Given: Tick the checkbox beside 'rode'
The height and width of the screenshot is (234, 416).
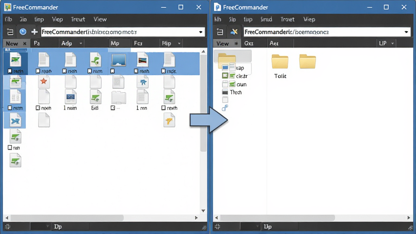Looking at the screenshot, I should 163,71.
